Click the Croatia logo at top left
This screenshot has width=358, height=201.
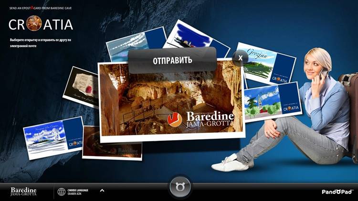[x=41, y=24]
